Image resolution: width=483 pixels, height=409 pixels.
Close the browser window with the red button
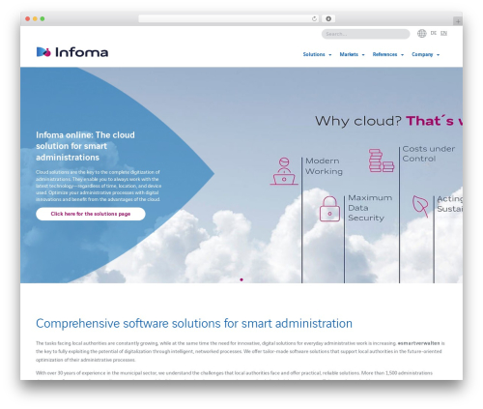click(x=28, y=18)
